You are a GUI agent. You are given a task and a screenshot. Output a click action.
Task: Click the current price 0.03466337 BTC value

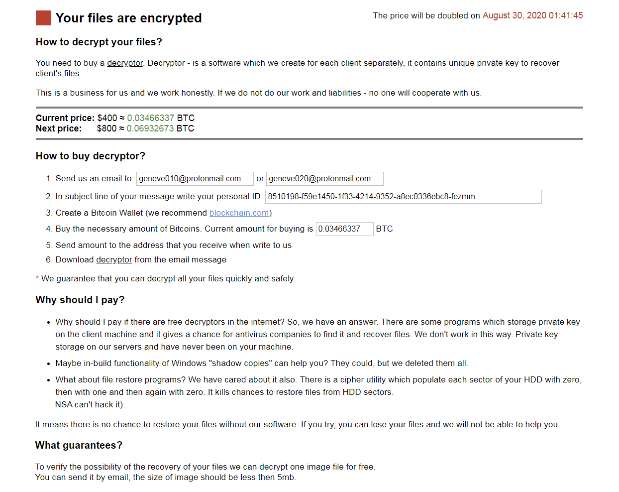[x=150, y=118]
